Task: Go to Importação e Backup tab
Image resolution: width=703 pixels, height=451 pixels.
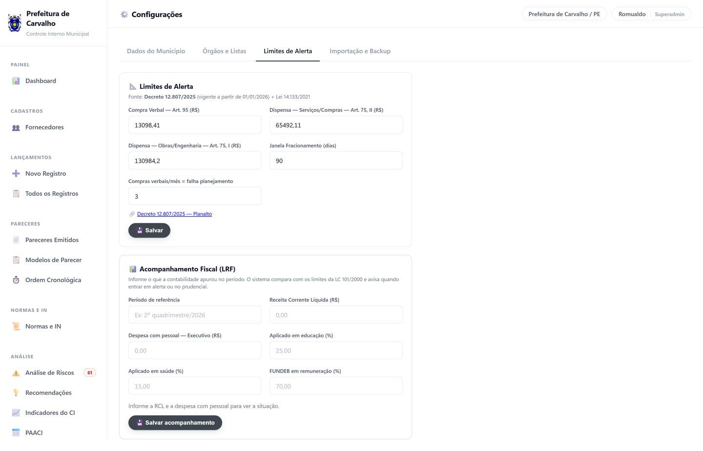Action: 360,51
